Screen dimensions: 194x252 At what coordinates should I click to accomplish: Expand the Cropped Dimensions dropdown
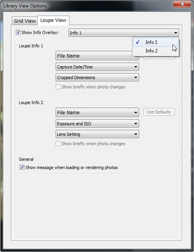point(97,77)
